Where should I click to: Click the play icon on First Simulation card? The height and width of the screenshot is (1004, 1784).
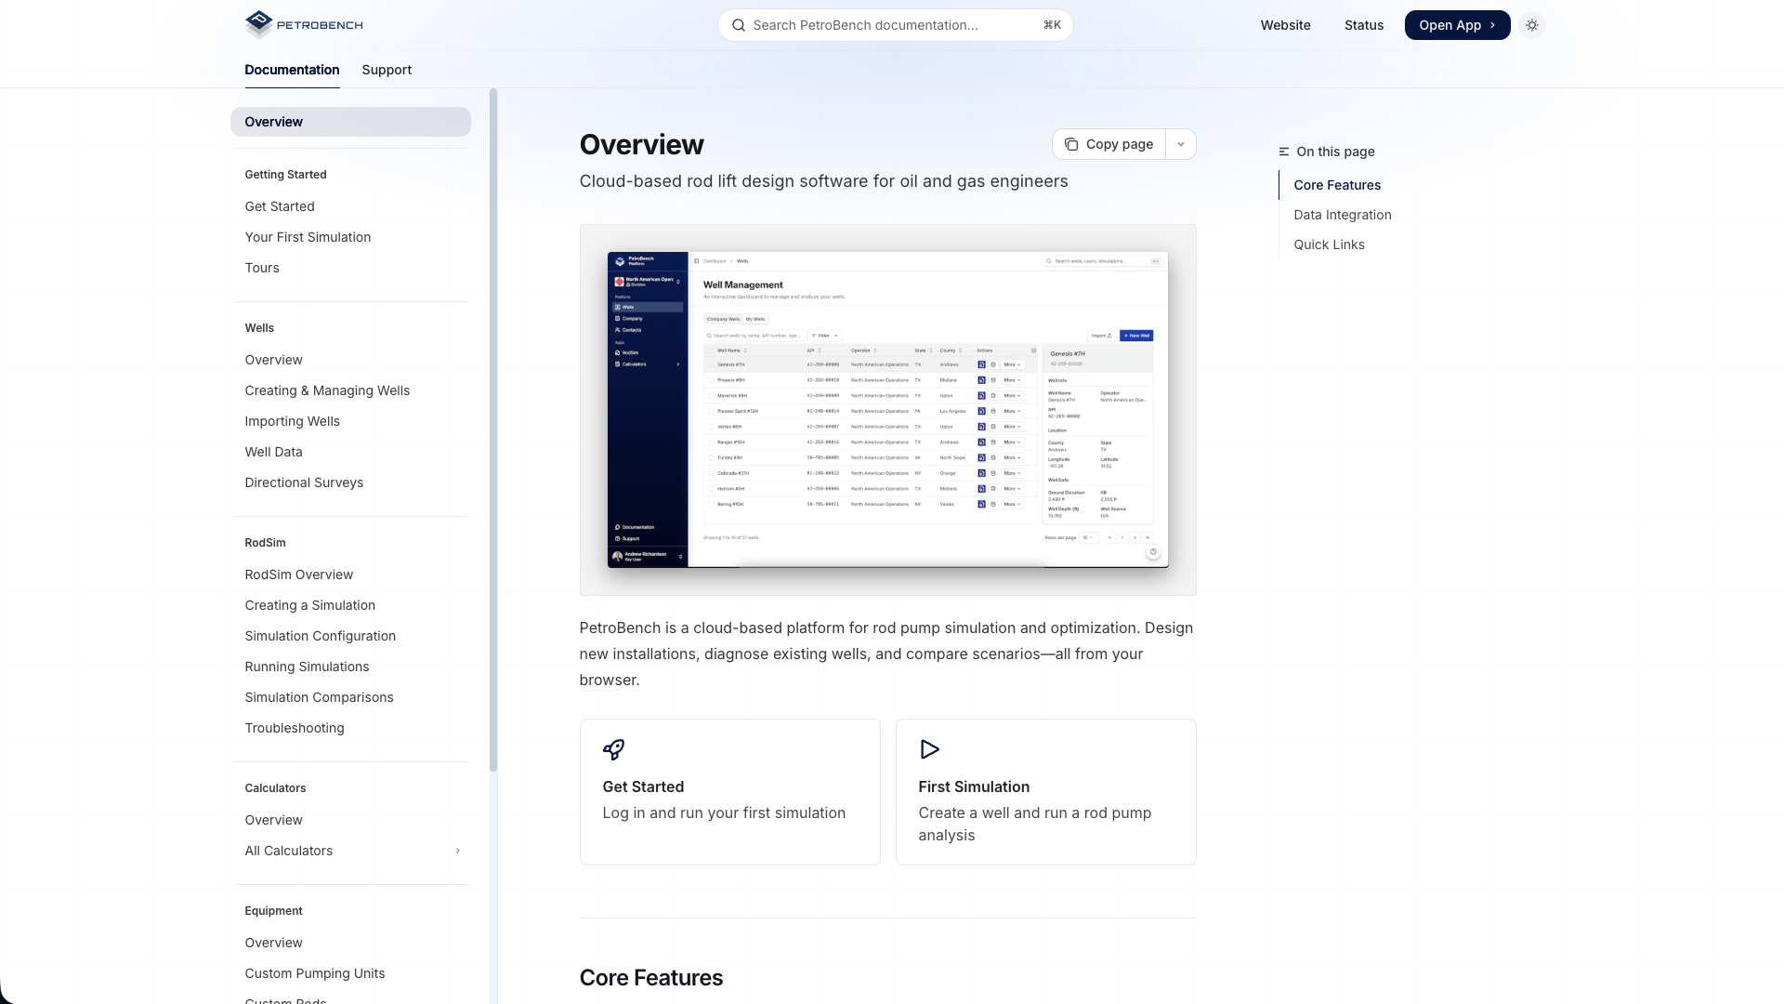pos(928,749)
